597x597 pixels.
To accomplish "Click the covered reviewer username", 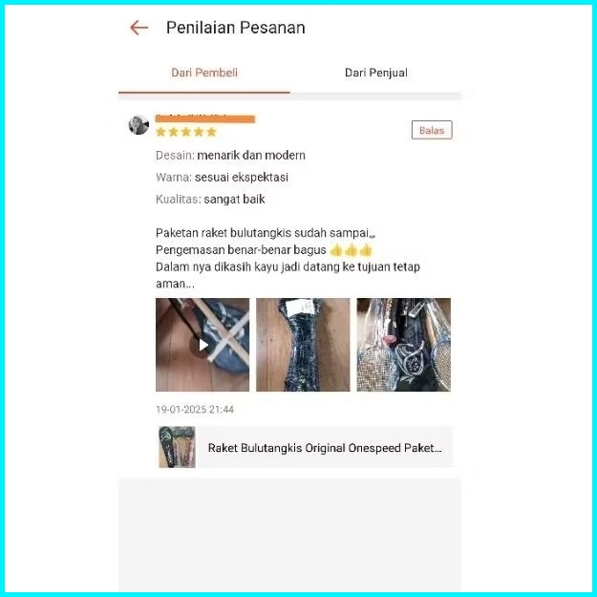I will [x=205, y=118].
